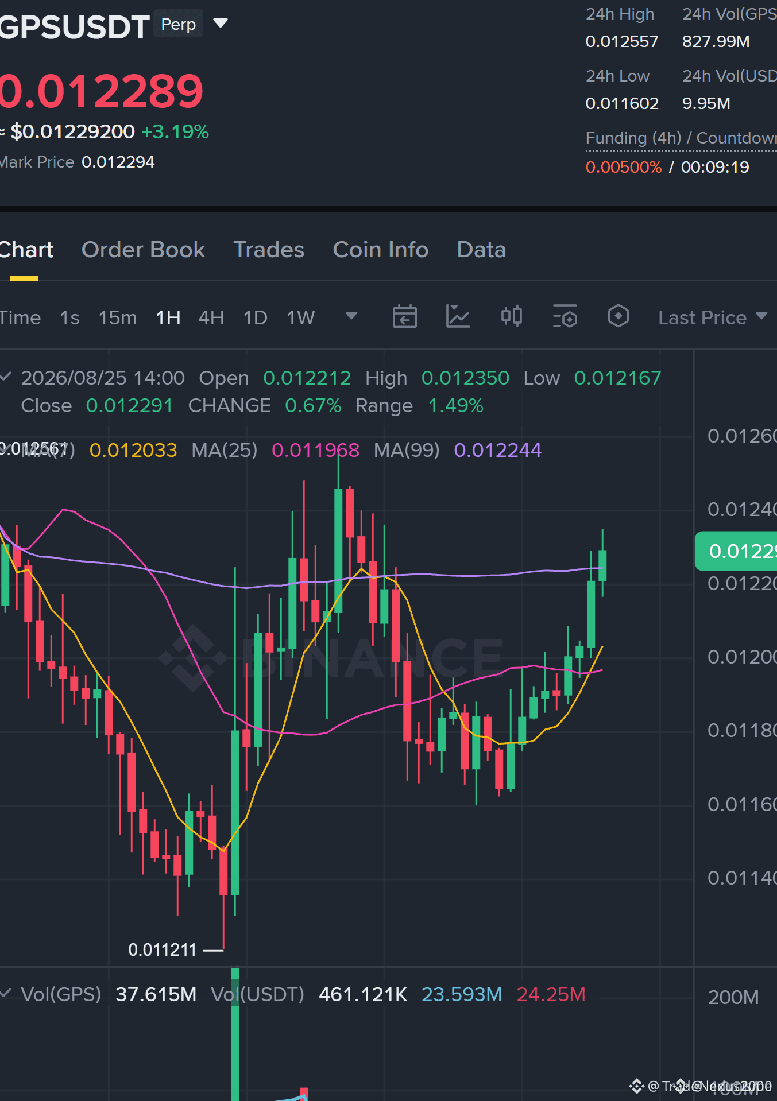Click the Vol(USDT) 461.121K value
The image size is (777, 1101).
pos(363,994)
